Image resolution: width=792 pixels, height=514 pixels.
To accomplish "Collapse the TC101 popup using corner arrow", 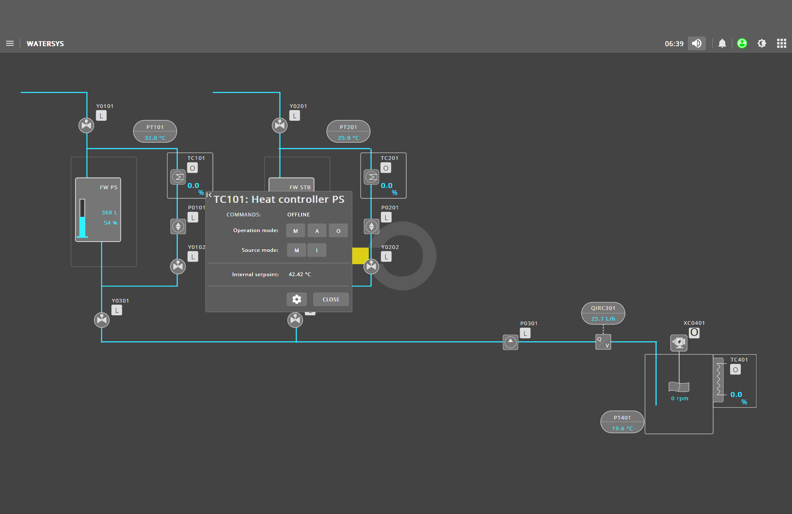I will click(x=209, y=195).
